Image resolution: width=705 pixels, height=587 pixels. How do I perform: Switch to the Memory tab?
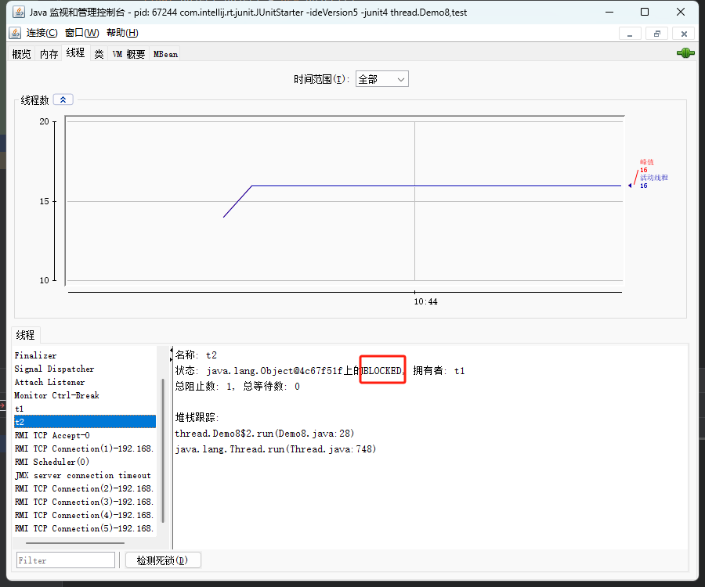[49, 54]
